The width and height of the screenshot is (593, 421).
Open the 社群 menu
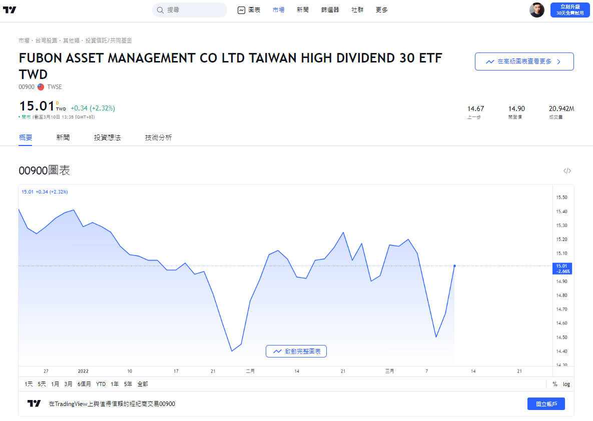357,10
